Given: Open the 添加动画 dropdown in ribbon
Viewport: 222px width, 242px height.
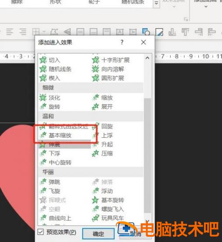Looking at the screenshot, I should pos(206,7).
